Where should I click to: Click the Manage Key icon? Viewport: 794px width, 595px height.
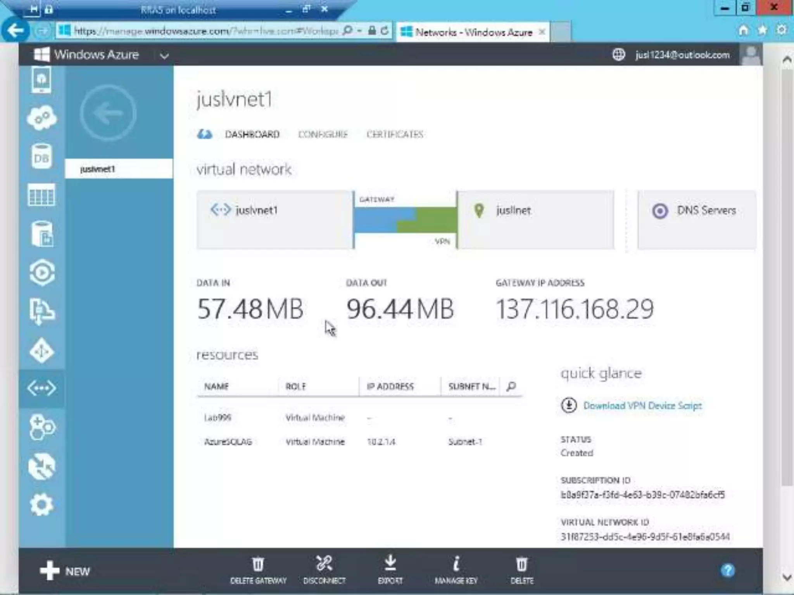[x=456, y=564]
